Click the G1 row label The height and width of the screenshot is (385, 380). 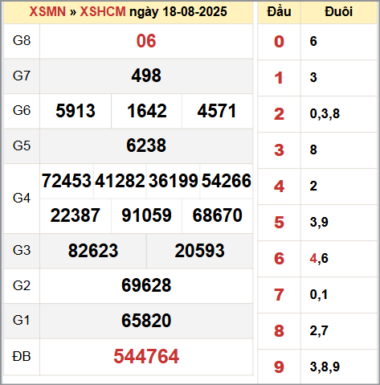(21, 321)
